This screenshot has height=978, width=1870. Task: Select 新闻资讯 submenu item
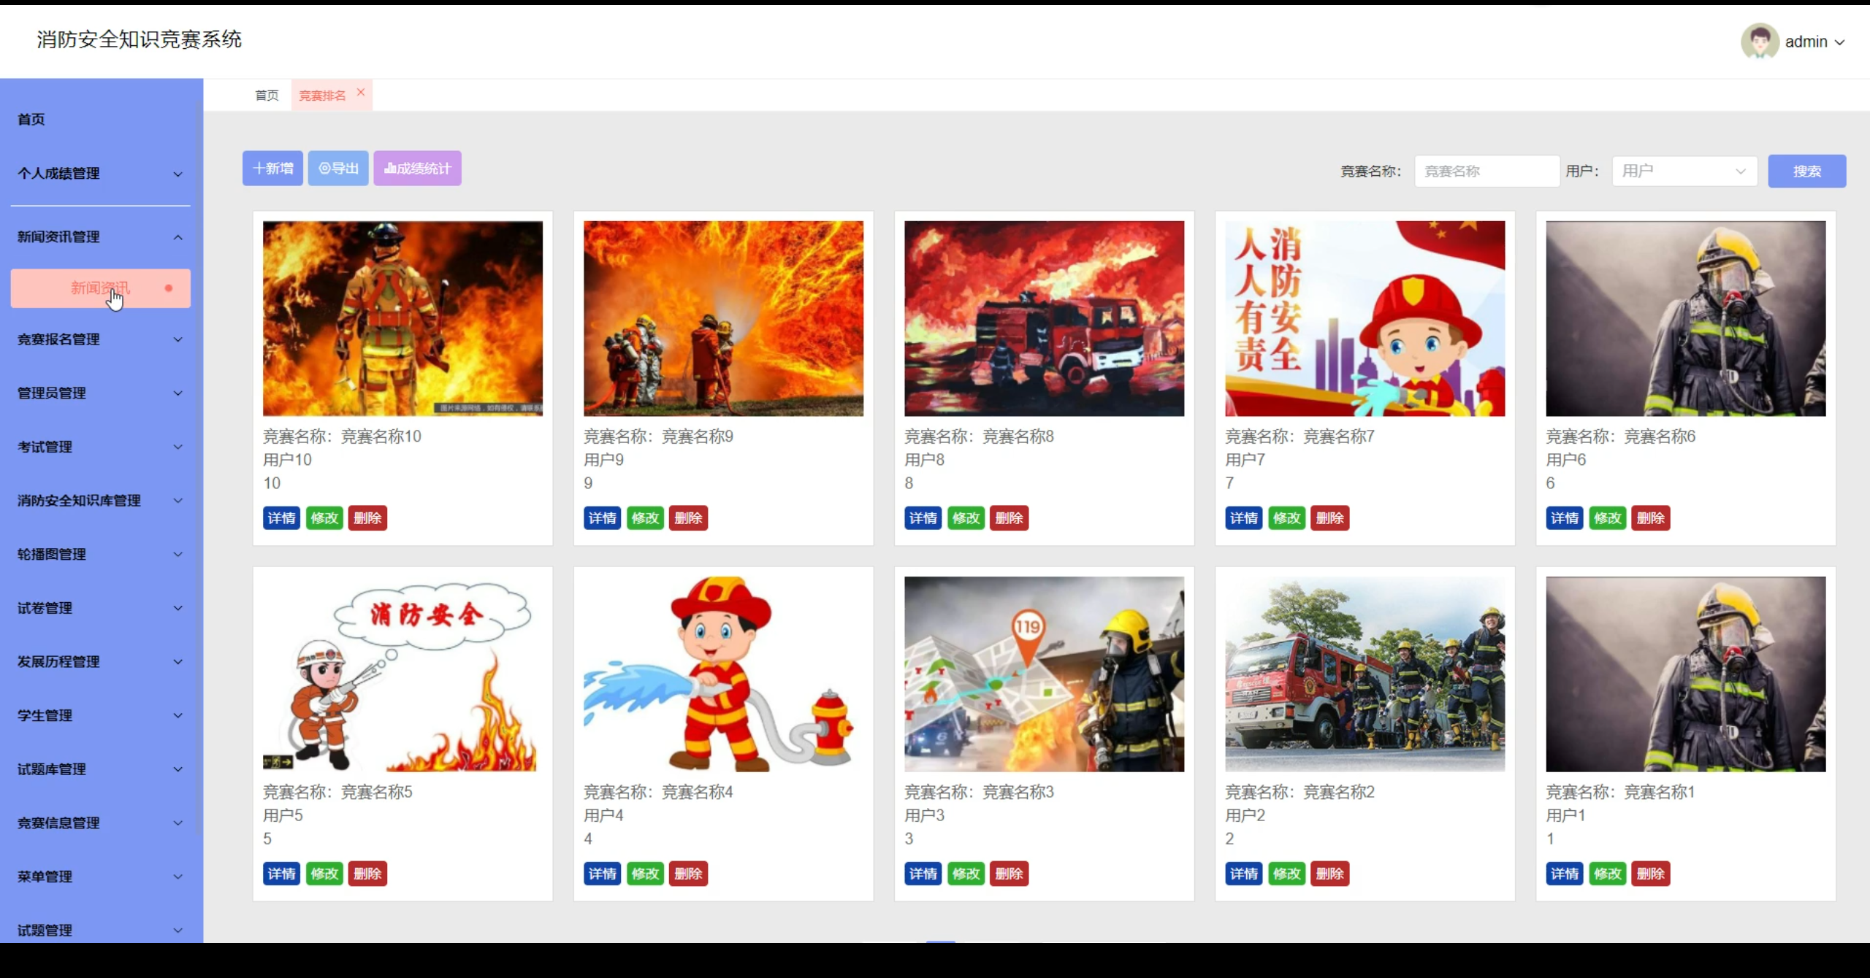(x=100, y=288)
